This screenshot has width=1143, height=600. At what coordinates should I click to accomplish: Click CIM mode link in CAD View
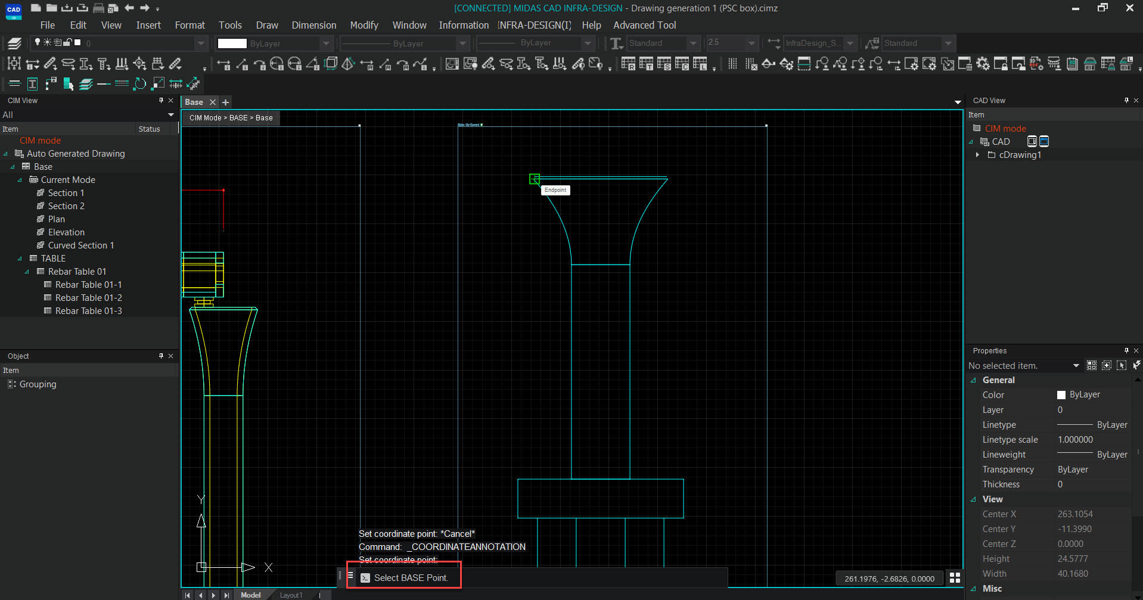[1005, 128]
